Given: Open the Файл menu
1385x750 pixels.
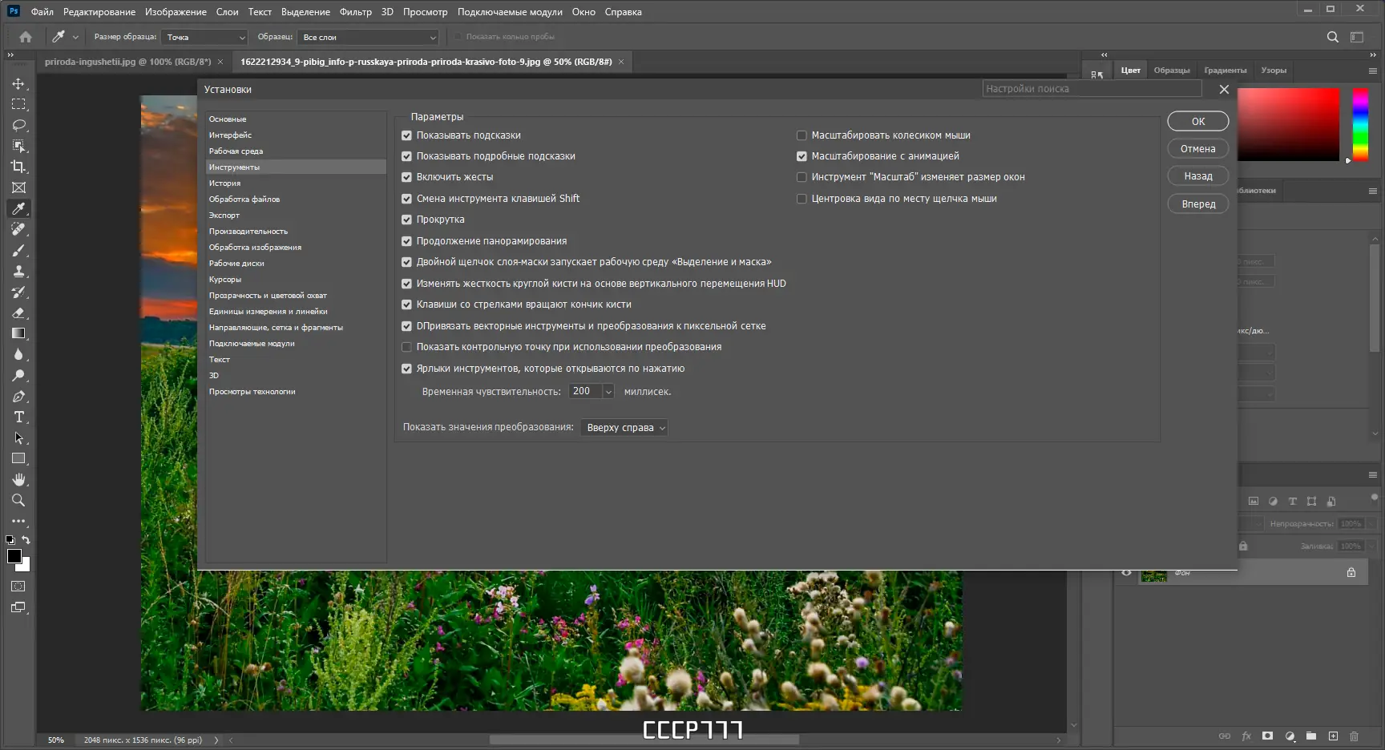Looking at the screenshot, I should pyautogui.click(x=42, y=12).
